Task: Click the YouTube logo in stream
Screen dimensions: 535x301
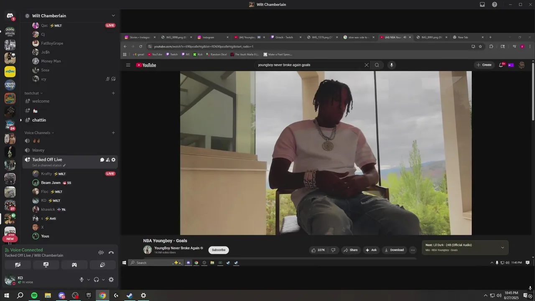Action: (x=146, y=65)
